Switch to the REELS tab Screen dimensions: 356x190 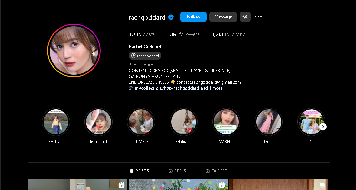tap(177, 171)
